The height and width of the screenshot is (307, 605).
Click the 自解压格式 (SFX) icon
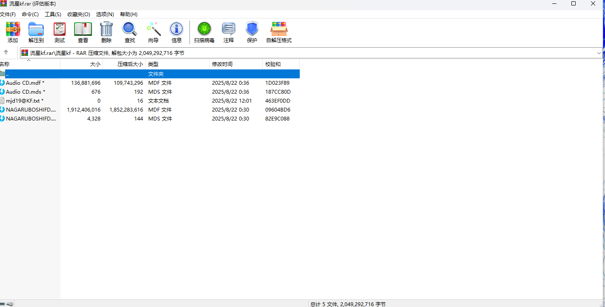click(279, 29)
